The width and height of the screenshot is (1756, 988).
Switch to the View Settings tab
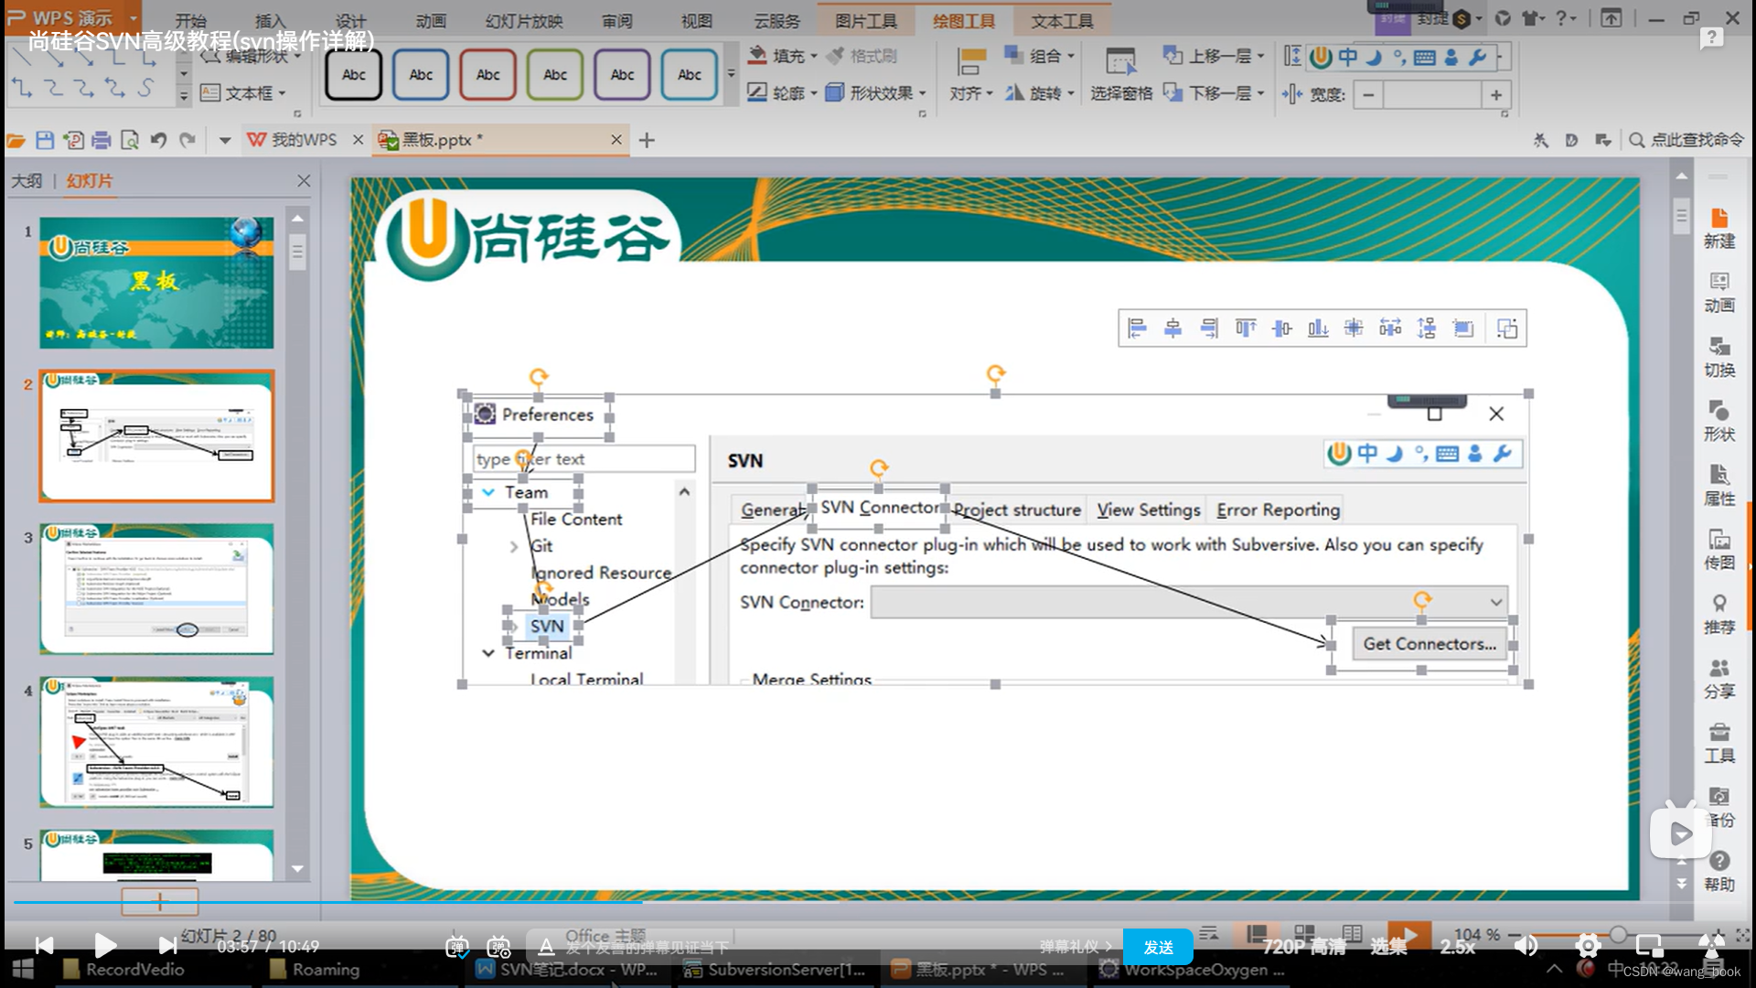pos(1147,509)
